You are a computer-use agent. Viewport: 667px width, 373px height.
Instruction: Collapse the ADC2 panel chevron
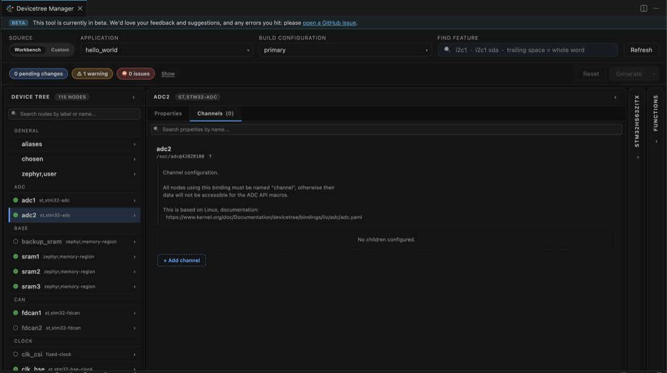[x=615, y=98]
